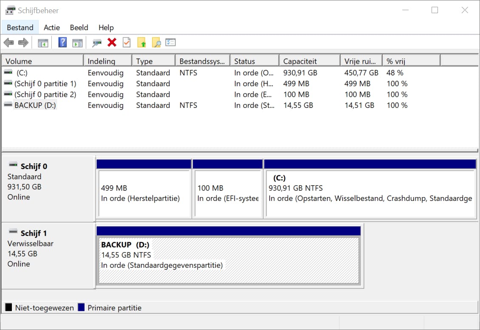480x330 pixels.
Task: Click the folder with magnifier icon
Action: pyautogui.click(x=156, y=42)
